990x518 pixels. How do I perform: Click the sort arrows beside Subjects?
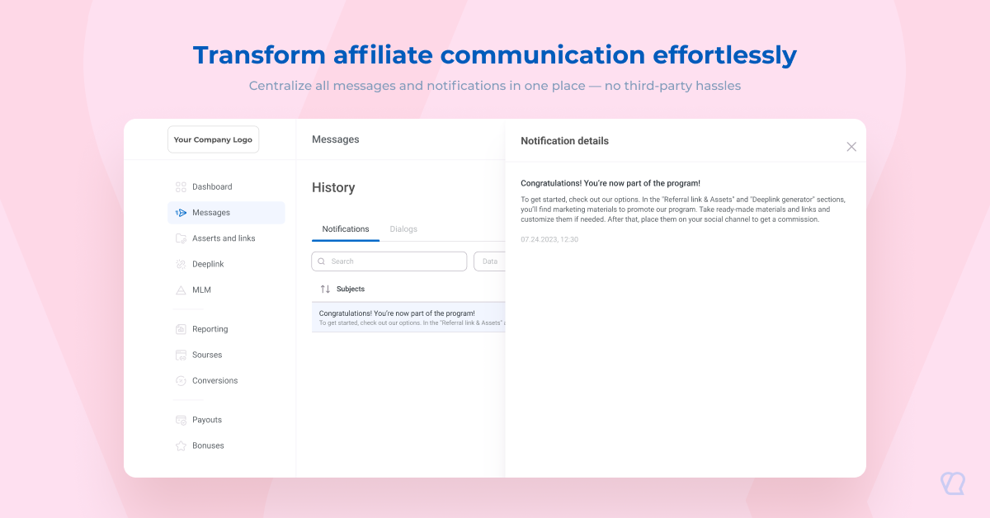tap(325, 289)
